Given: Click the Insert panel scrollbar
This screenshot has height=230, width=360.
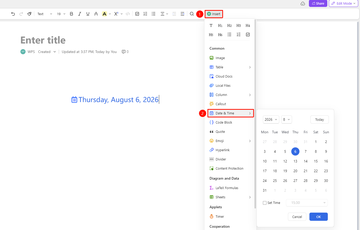Looking at the screenshot, I should (255, 114).
